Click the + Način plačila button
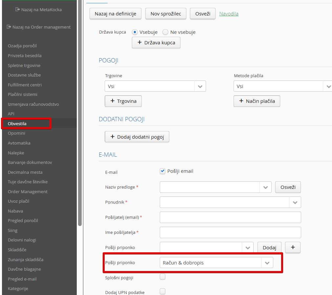 tap(257, 101)
